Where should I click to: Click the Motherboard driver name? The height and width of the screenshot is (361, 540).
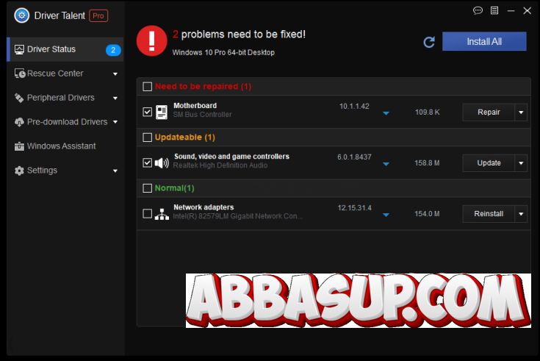pos(195,106)
